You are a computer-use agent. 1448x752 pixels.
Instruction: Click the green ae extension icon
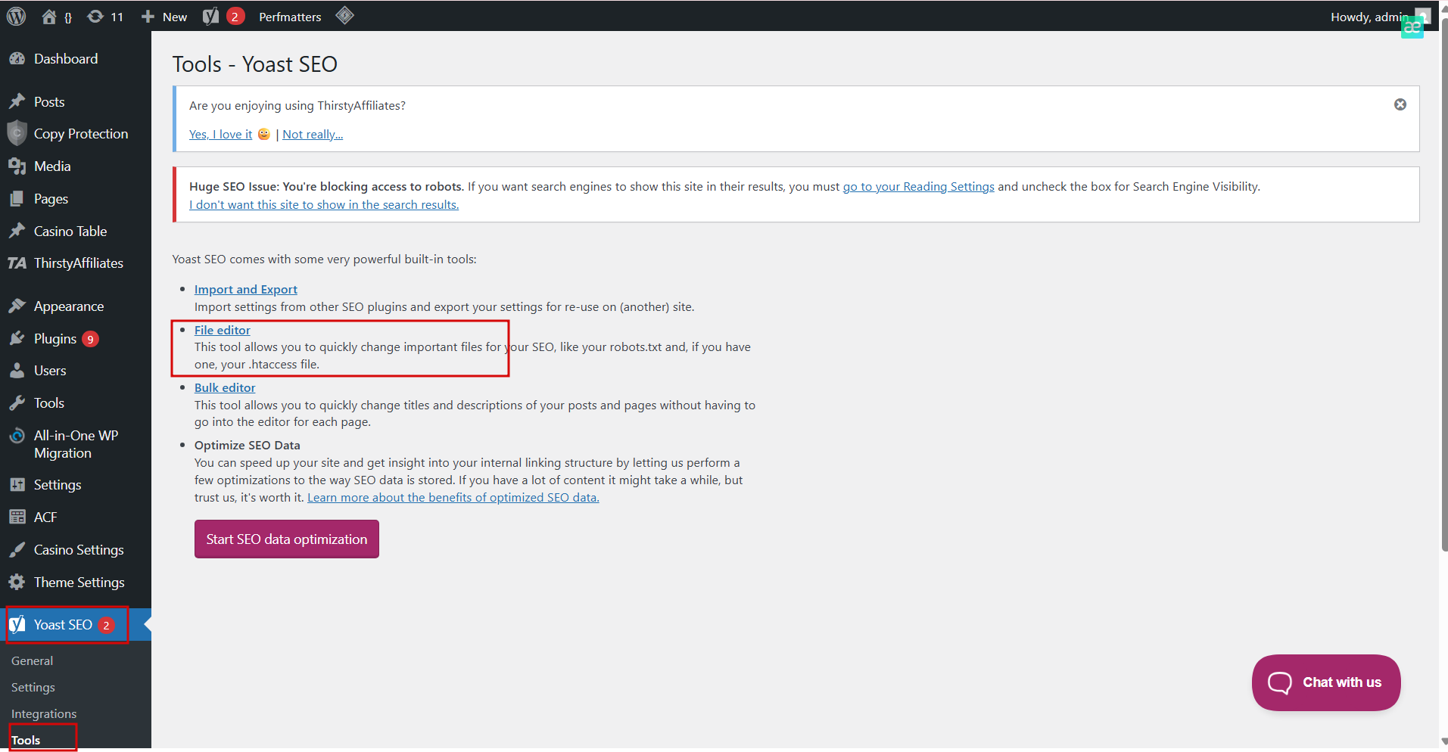(1412, 27)
